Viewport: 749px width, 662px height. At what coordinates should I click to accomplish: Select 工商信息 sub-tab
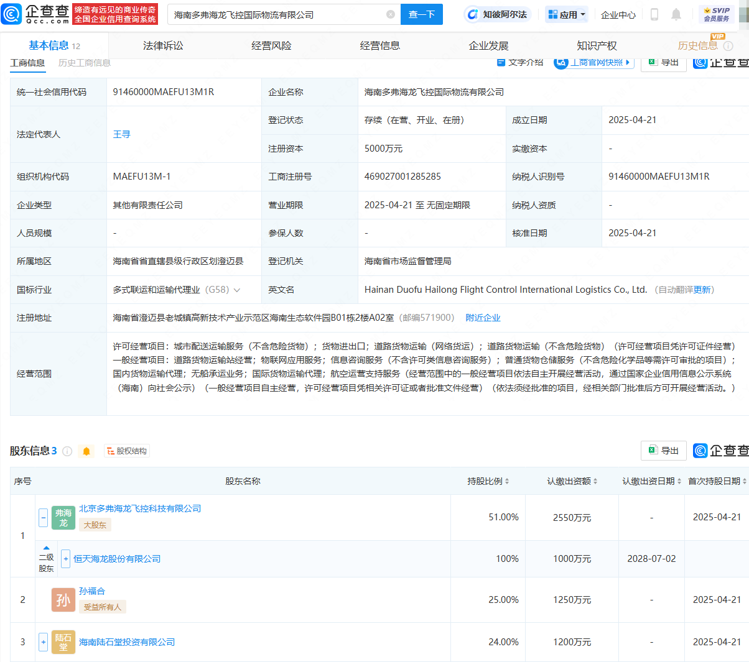click(x=27, y=63)
